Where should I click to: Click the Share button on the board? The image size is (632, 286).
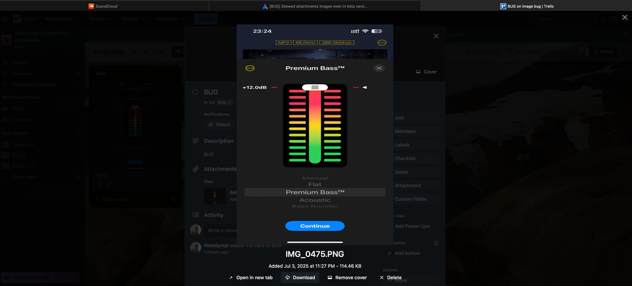(x=603, y=51)
